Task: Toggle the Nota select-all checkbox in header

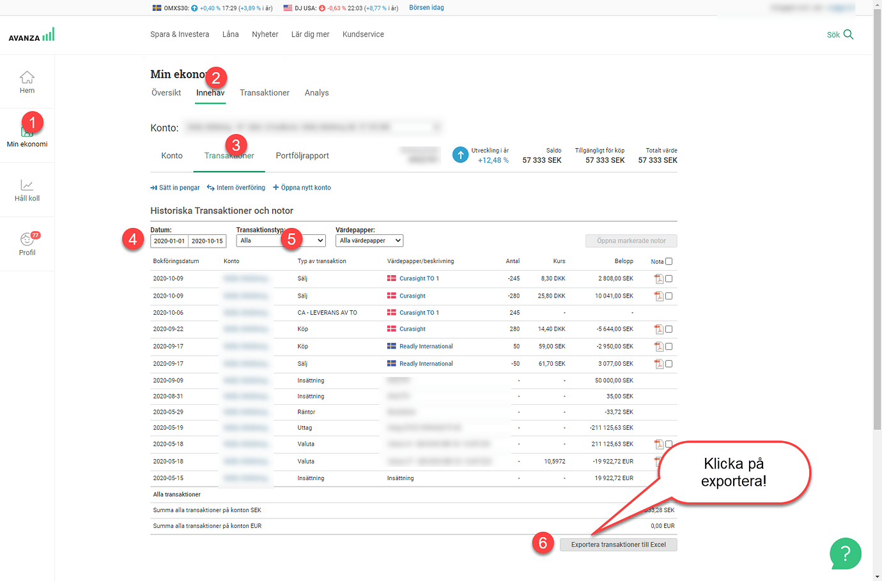Action: [x=669, y=261]
